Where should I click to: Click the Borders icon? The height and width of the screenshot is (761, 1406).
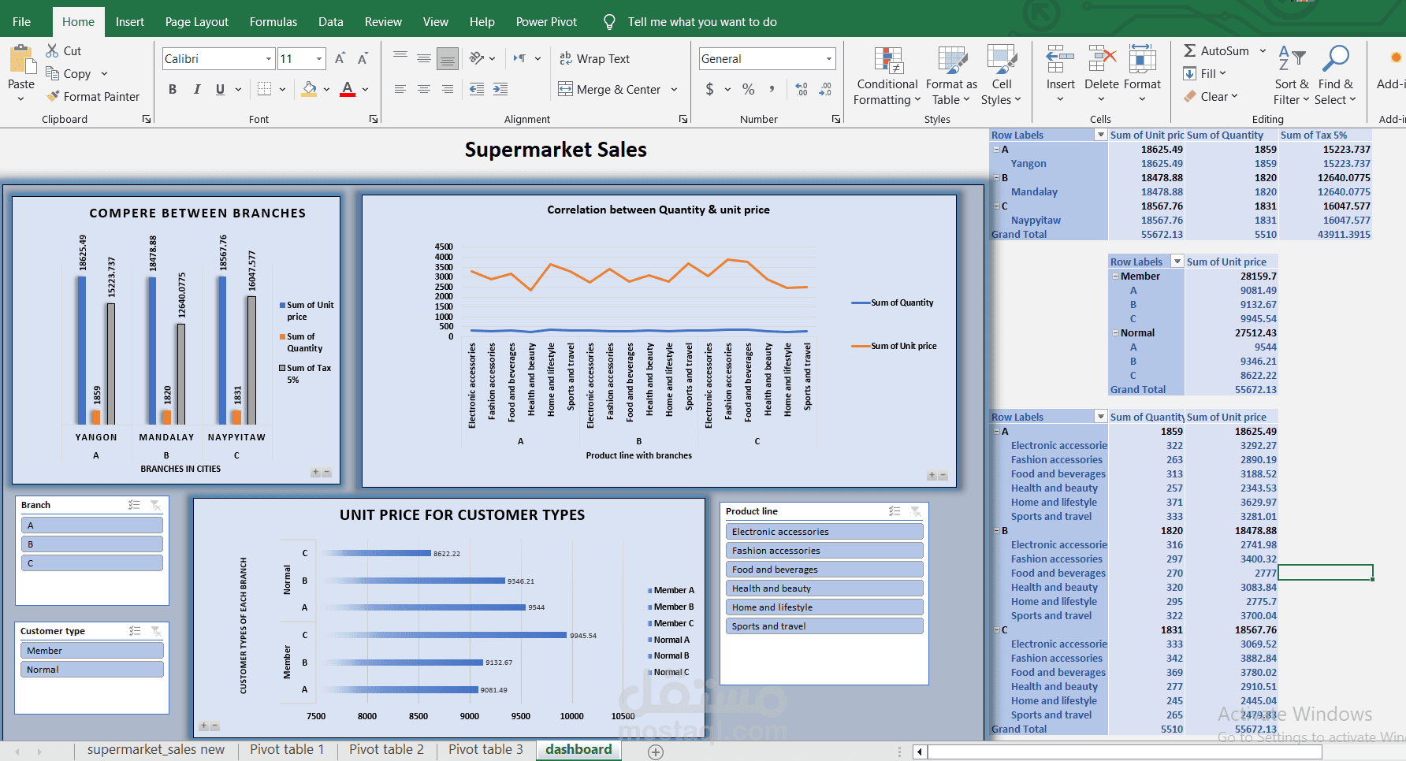click(265, 89)
